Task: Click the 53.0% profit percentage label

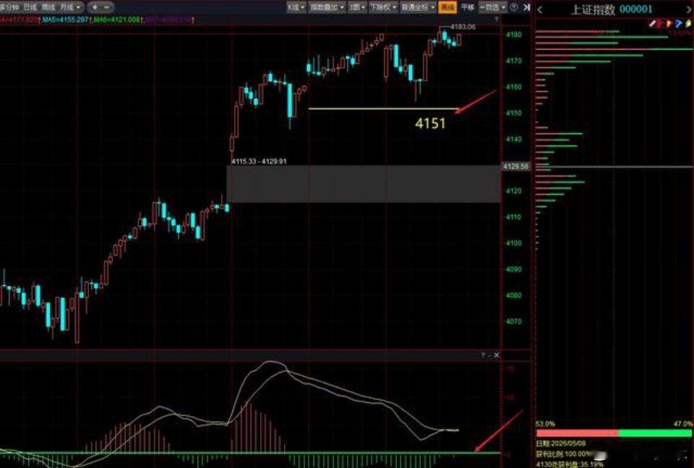Action: point(545,424)
